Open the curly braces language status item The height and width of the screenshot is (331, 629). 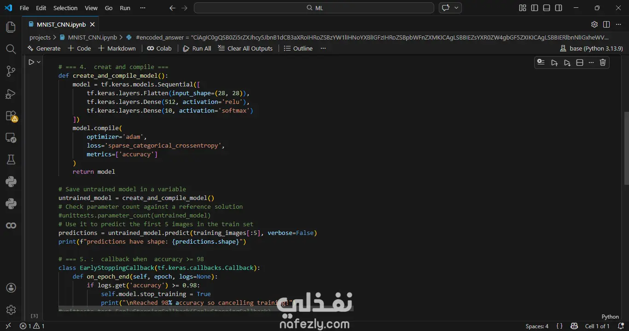coord(559,326)
